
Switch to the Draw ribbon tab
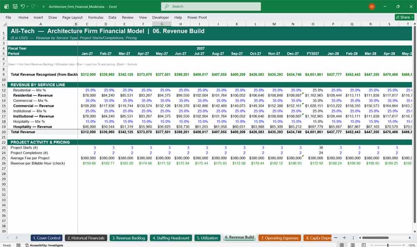click(x=53, y=17)
